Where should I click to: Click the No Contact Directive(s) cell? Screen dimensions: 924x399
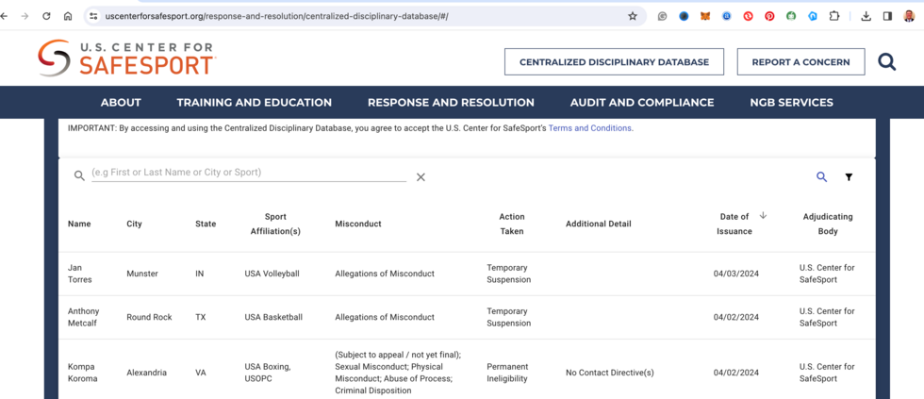click(609, 373)
